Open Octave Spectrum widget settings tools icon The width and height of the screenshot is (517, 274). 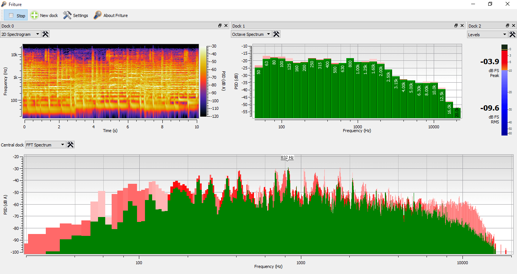276,34
